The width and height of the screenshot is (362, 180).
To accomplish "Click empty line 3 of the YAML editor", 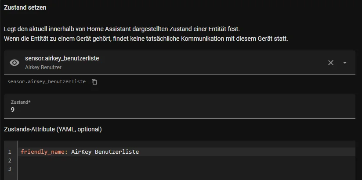I will [187, 169].
